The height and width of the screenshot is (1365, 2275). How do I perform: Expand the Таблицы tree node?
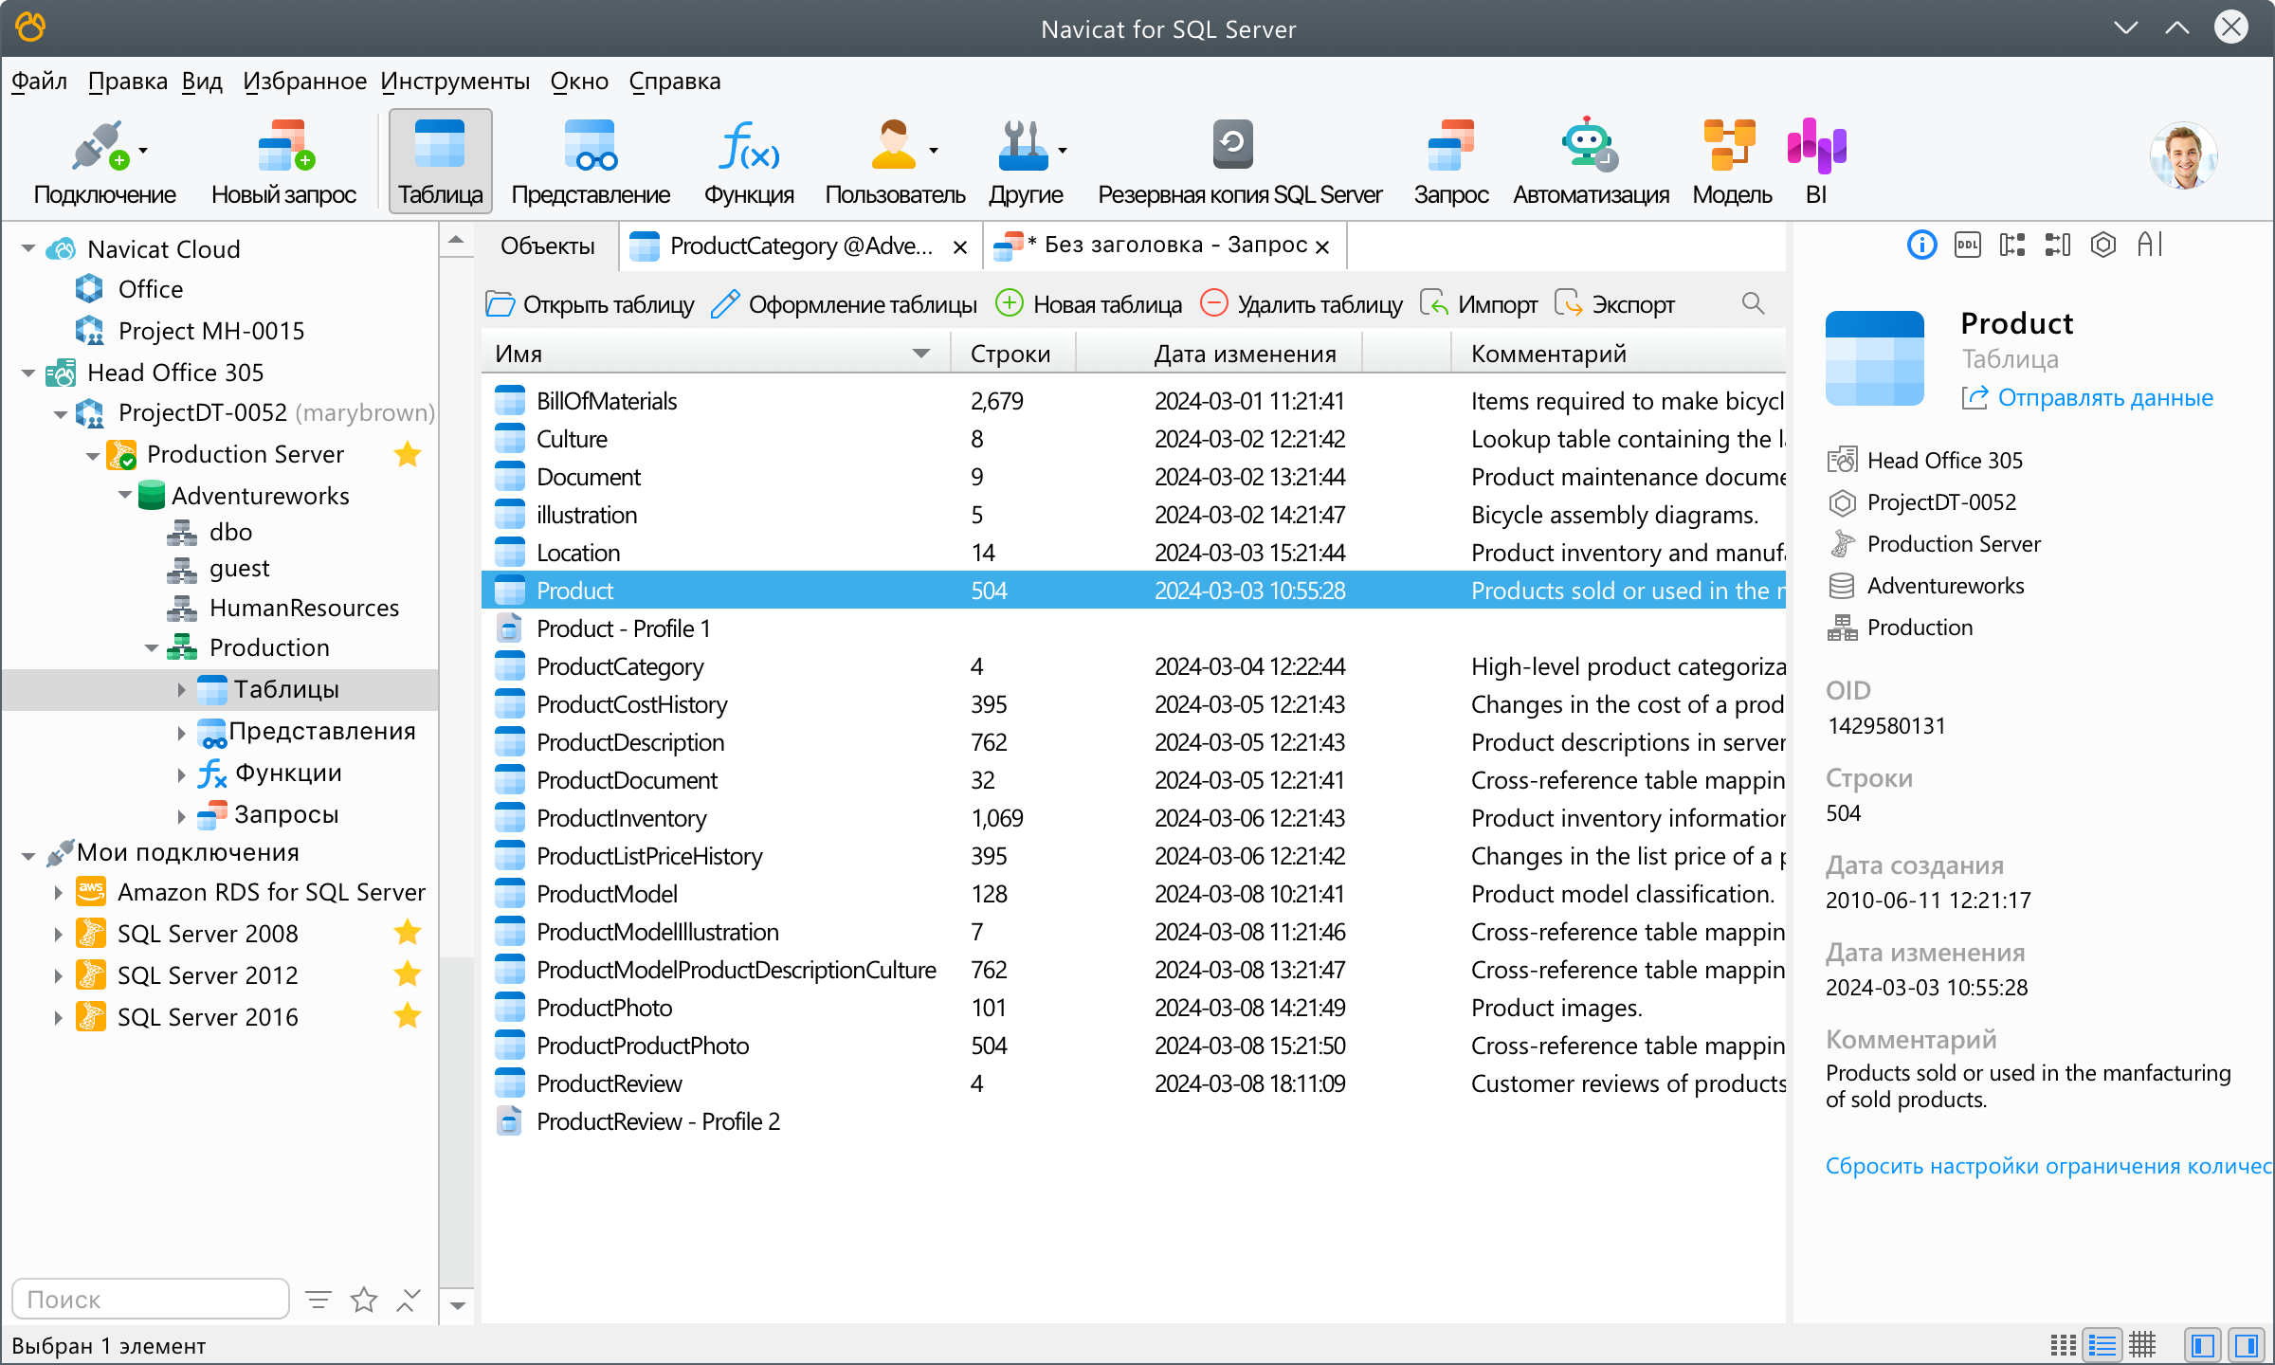181,690
